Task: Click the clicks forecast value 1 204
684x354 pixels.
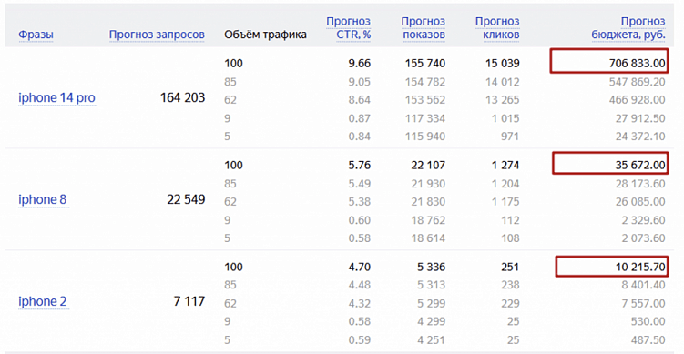Action: pyautogui.click(x=505, y=184)
